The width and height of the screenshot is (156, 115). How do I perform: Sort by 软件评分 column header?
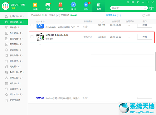click(88, 22)
